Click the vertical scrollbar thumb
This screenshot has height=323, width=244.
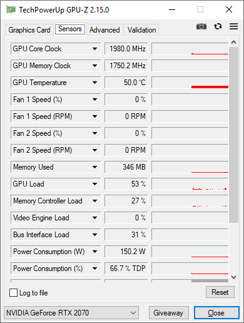[x=233, y=135]
